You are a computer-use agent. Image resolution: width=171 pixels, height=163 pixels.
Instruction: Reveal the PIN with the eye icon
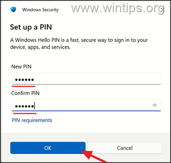[155, 105]
